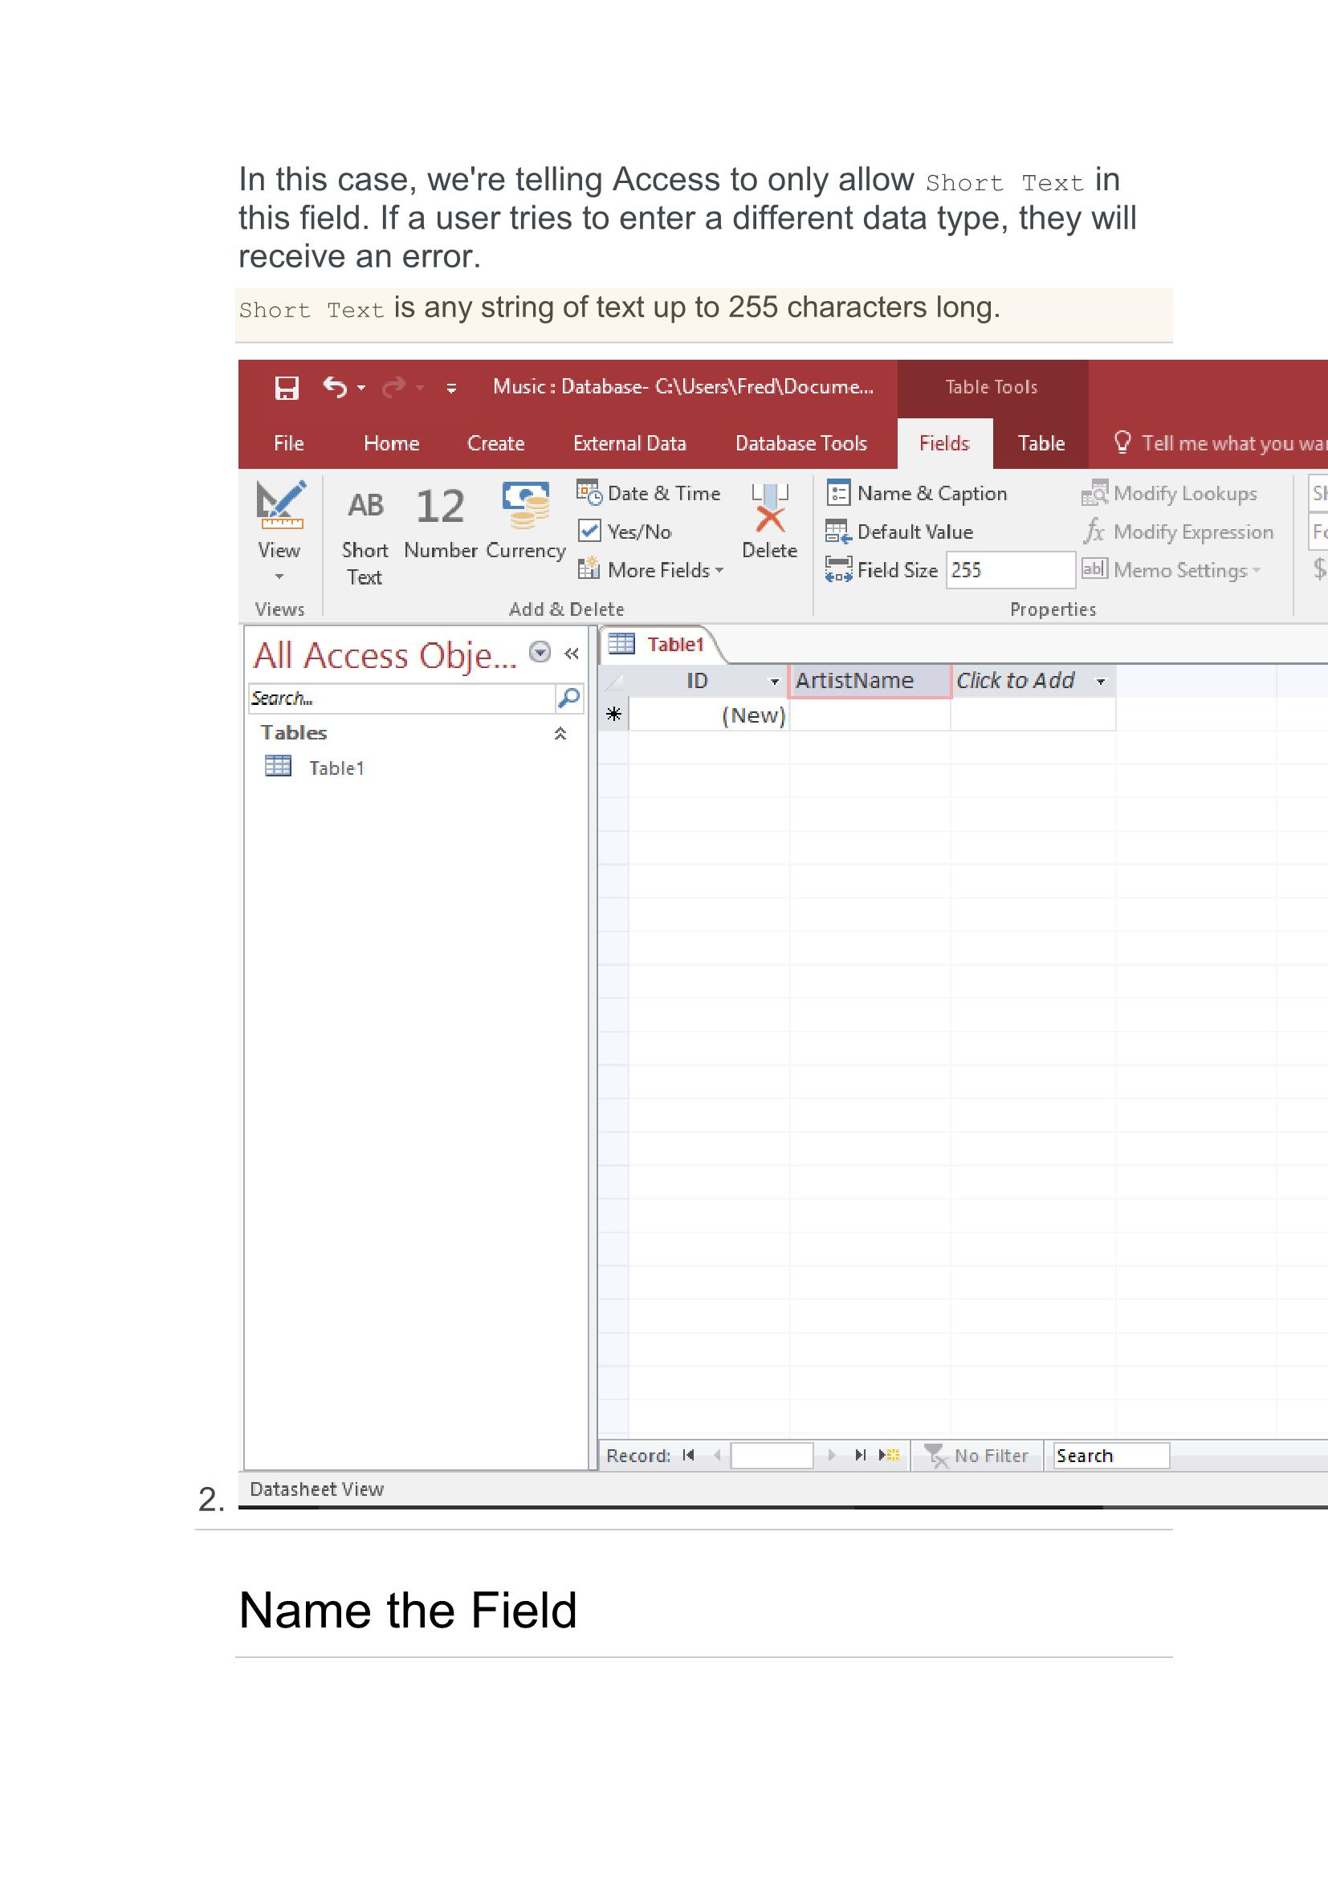The width and height of the screenshot is (1328, 1878).
Task: Click the Save icon in title bar
Action: (x=286, y=387)
